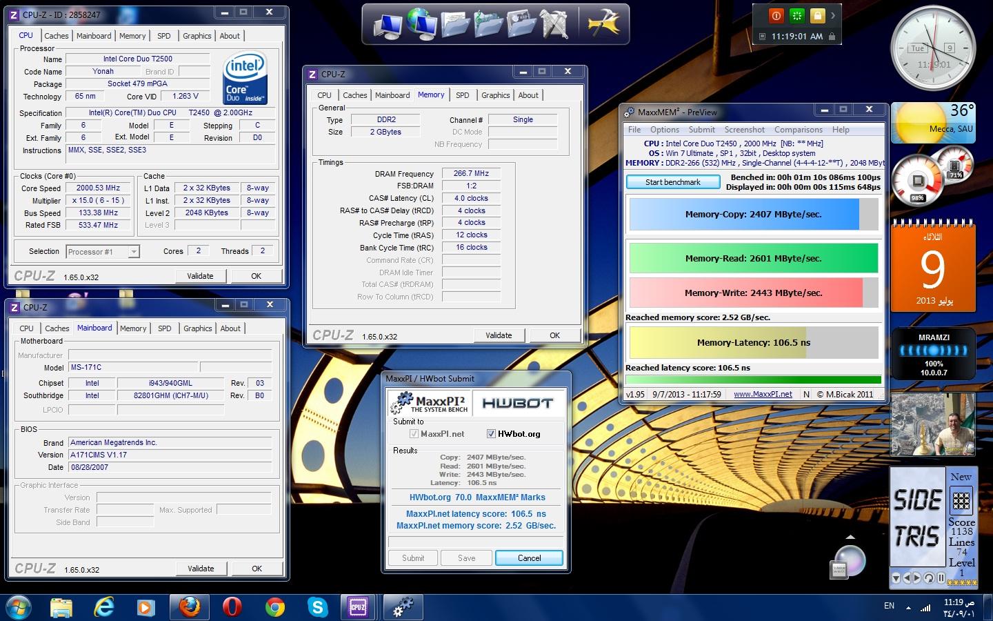Open the Screenshot menu in MaxxMEM

[744, 130]
